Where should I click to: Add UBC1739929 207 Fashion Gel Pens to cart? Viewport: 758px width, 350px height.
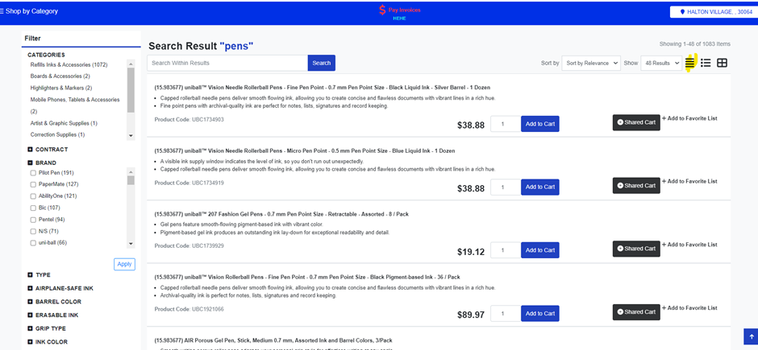pos(540,250)
